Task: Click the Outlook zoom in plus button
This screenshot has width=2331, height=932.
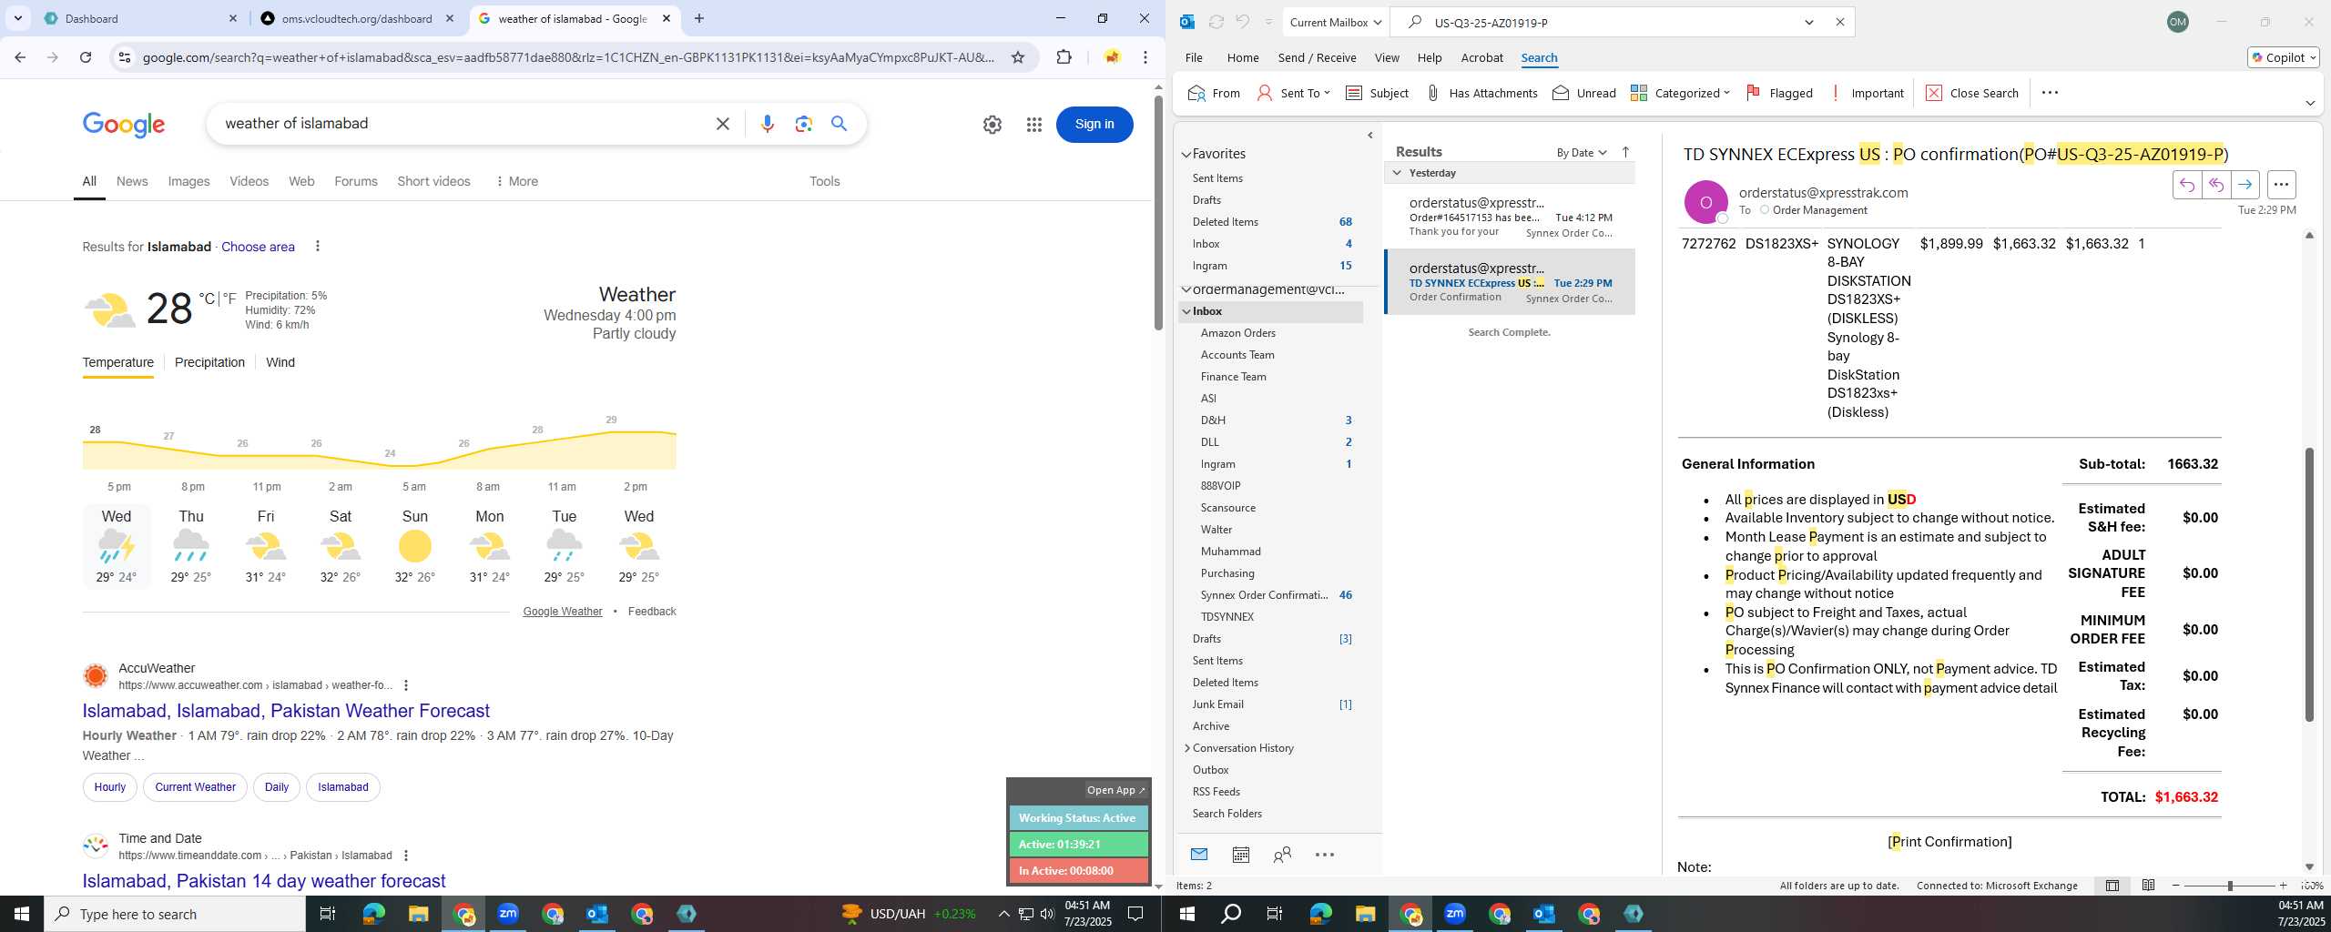Action: 2283,886
